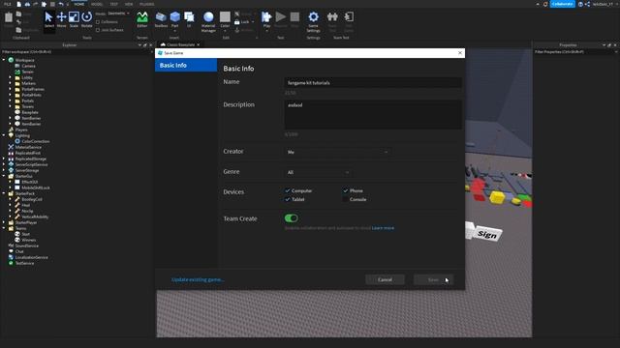Click into the Description text box
The width and height of the screenshot is (620, 348).
pos(373,114)
